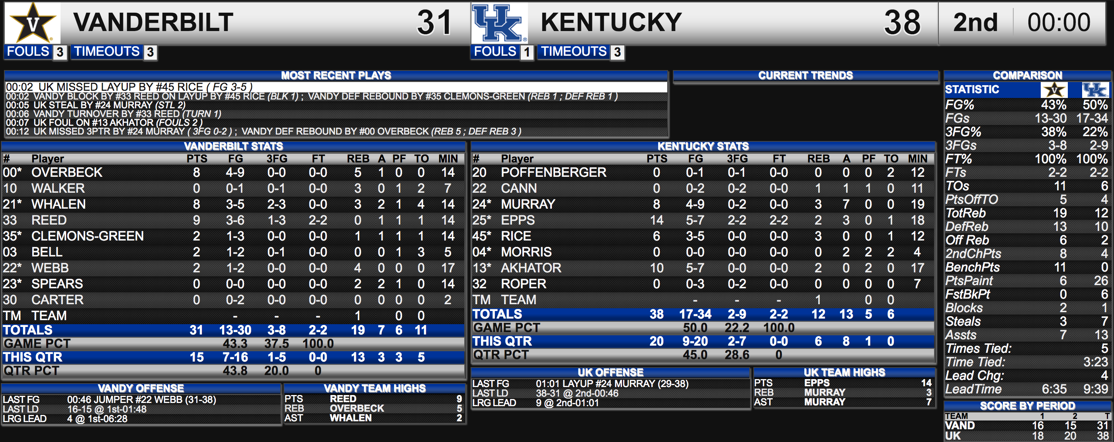Click the game clock 00:00
The image size is (1114, 442).
click(1059, 22)
